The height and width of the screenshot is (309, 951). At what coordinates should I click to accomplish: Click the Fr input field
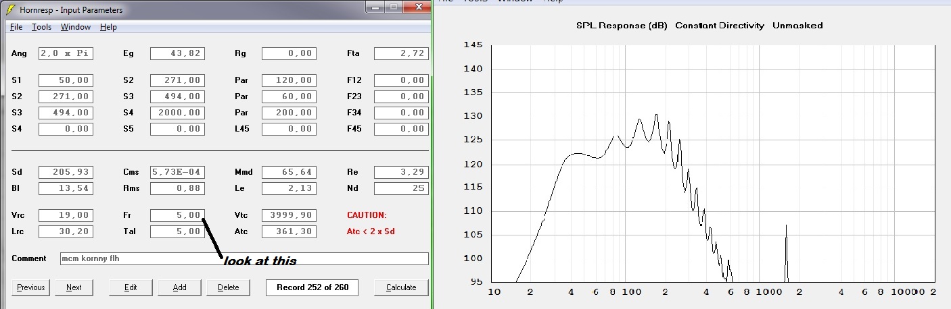tap(177, 215)
